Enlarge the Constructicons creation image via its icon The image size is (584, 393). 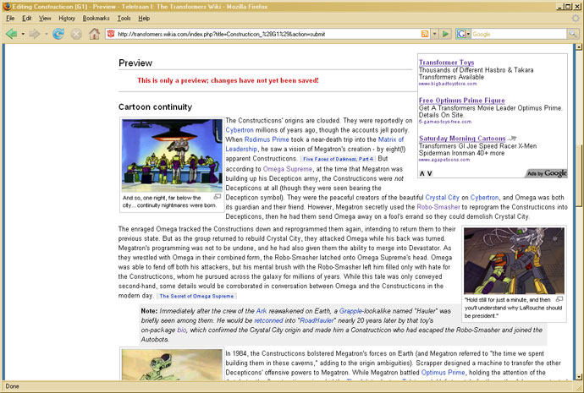pos(218,197)
